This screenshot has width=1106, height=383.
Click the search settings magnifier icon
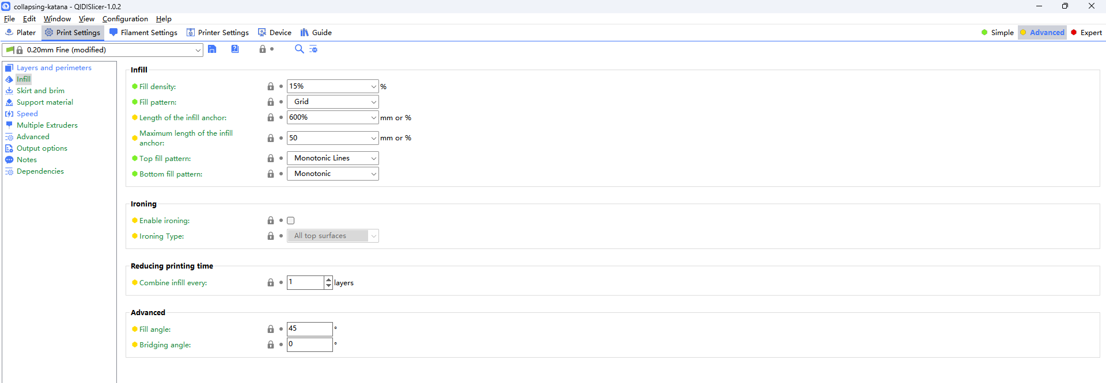pos(299,49)
